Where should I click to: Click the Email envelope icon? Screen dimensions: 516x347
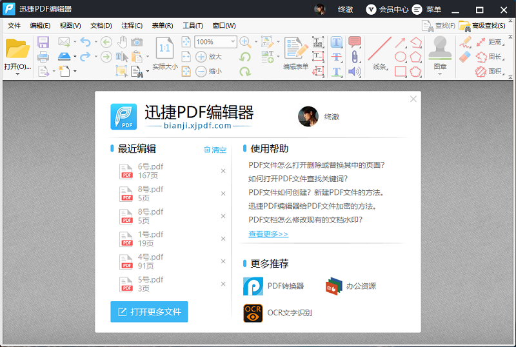tap(64, 42)
